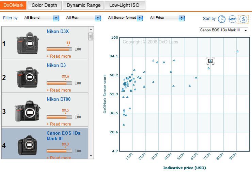252x172 pixels.
Task: Open the Nikon D3X title link
Action: (58, 32)
